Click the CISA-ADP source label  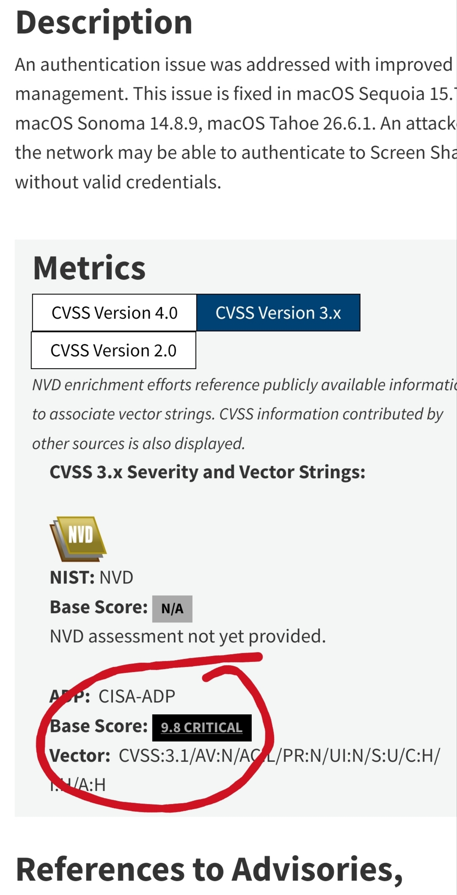tap(137, 696)
